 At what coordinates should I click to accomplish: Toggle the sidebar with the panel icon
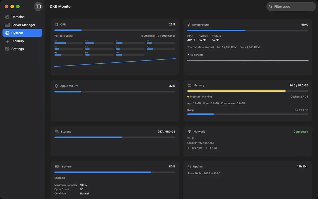point(38,6)
